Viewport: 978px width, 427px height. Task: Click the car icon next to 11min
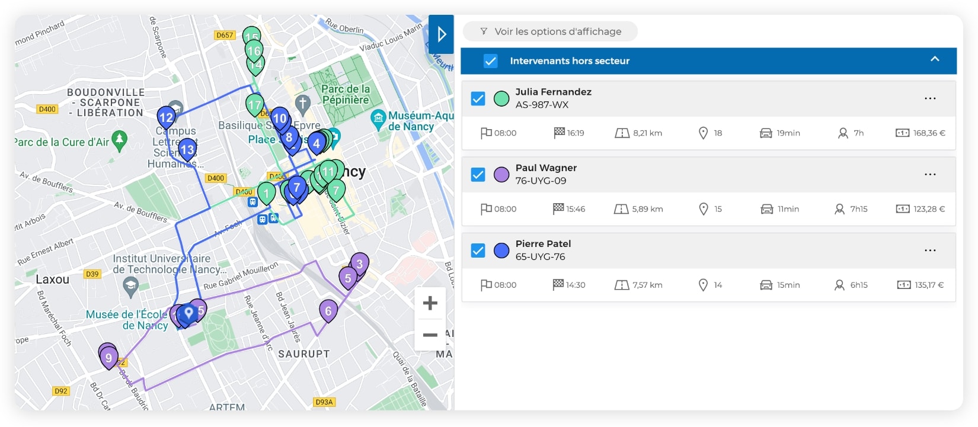766,209
